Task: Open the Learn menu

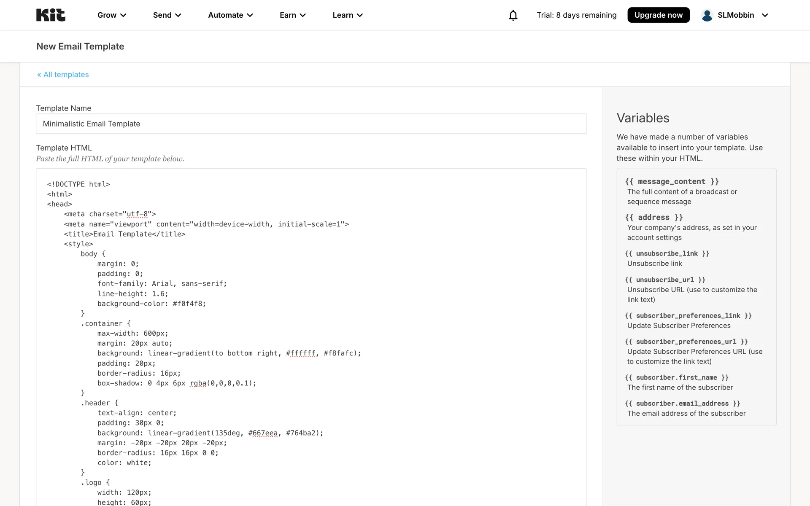Action: click(x=347, y=15)
